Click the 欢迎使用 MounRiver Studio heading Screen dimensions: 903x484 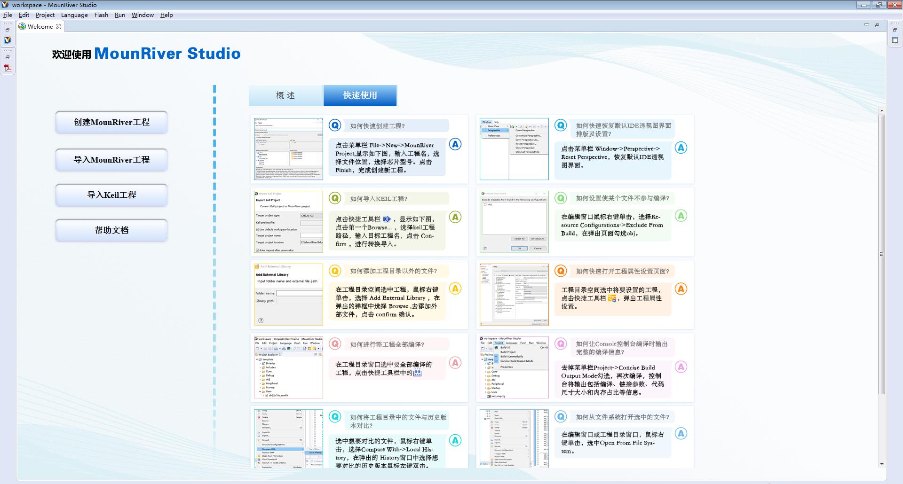pos(146,54)
